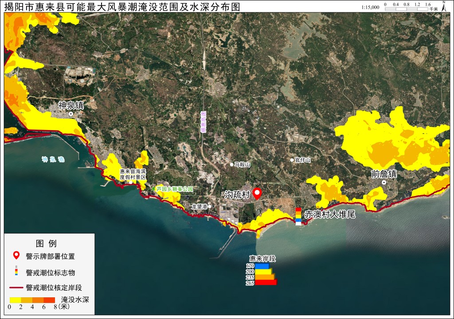Viewport: 454px width, 319px height.
Task: Click the map title 揭阳市惠来县可能最大风暴潮淹没范围及水深分布图
Action: coord(122,6)
